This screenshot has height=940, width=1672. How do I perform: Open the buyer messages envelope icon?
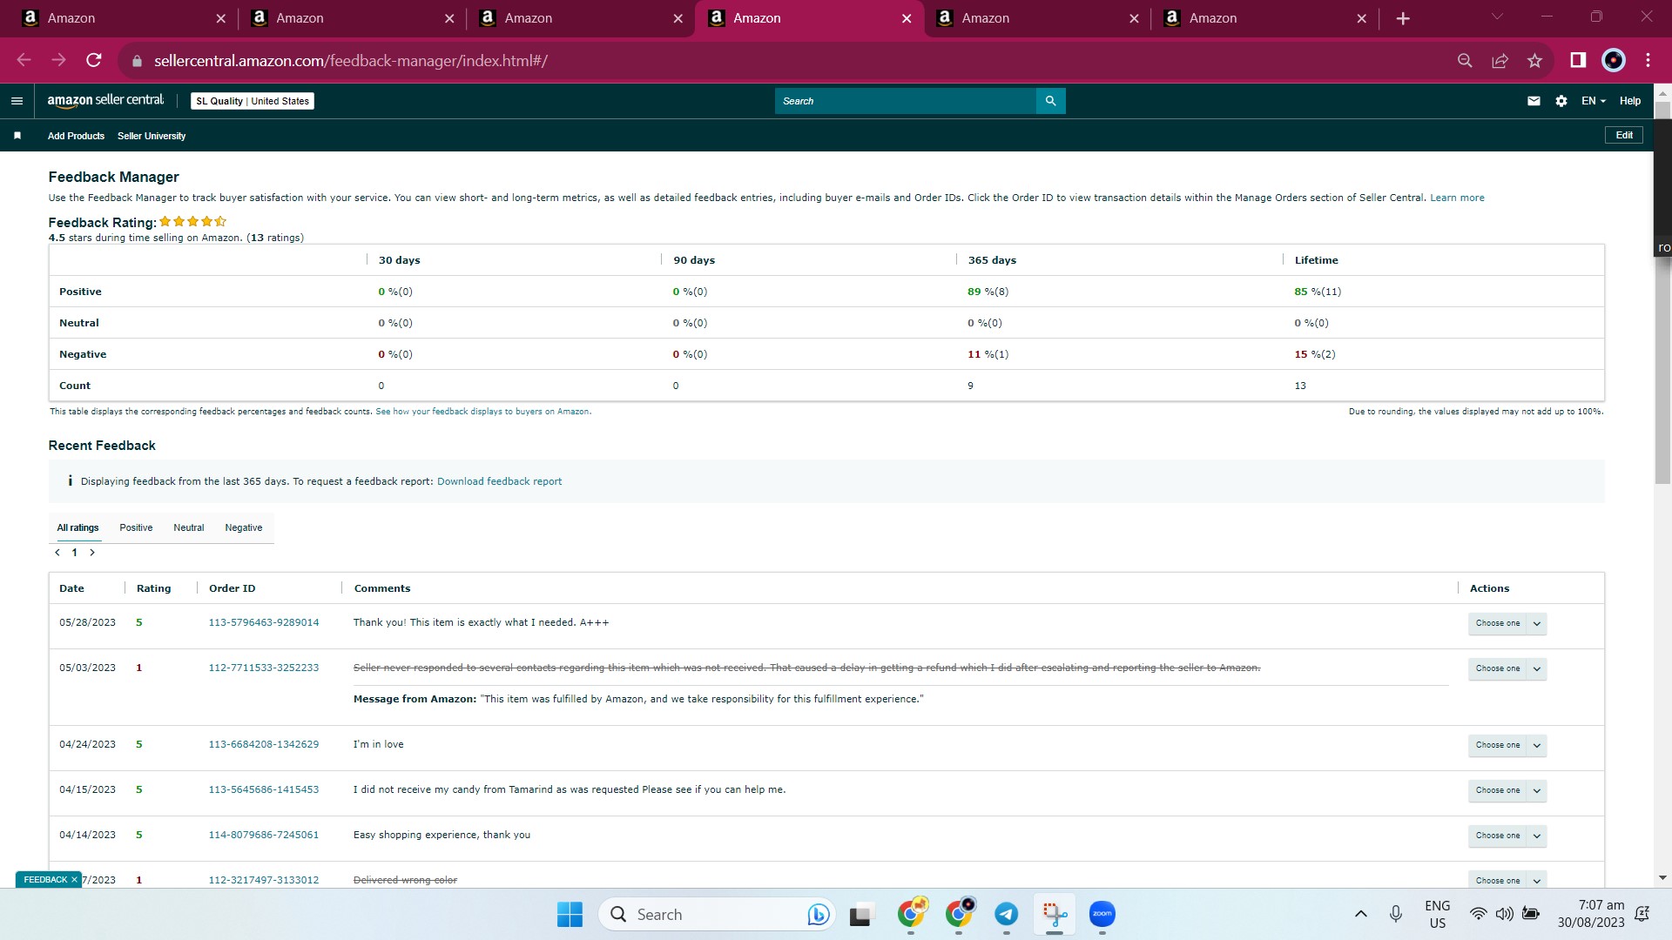click(x=1534, y=101)
